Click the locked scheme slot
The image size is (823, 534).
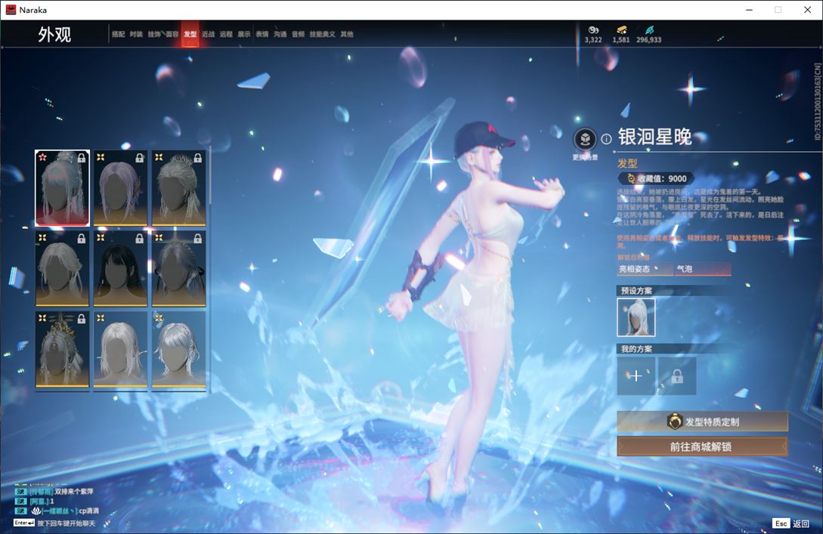point(677,375)
